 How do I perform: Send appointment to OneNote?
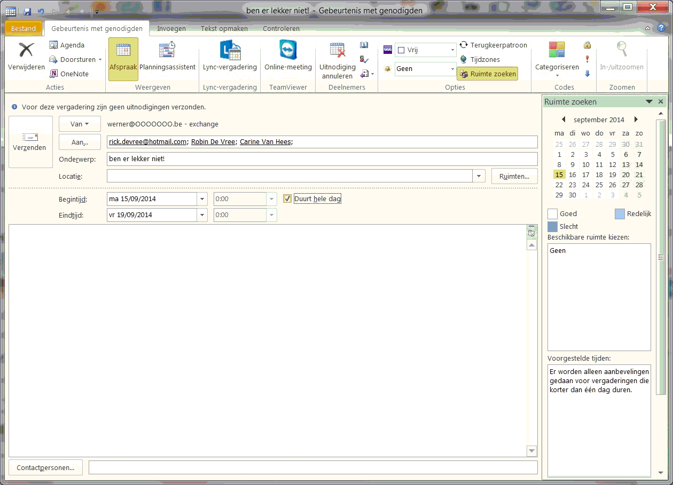click(68, 74)
